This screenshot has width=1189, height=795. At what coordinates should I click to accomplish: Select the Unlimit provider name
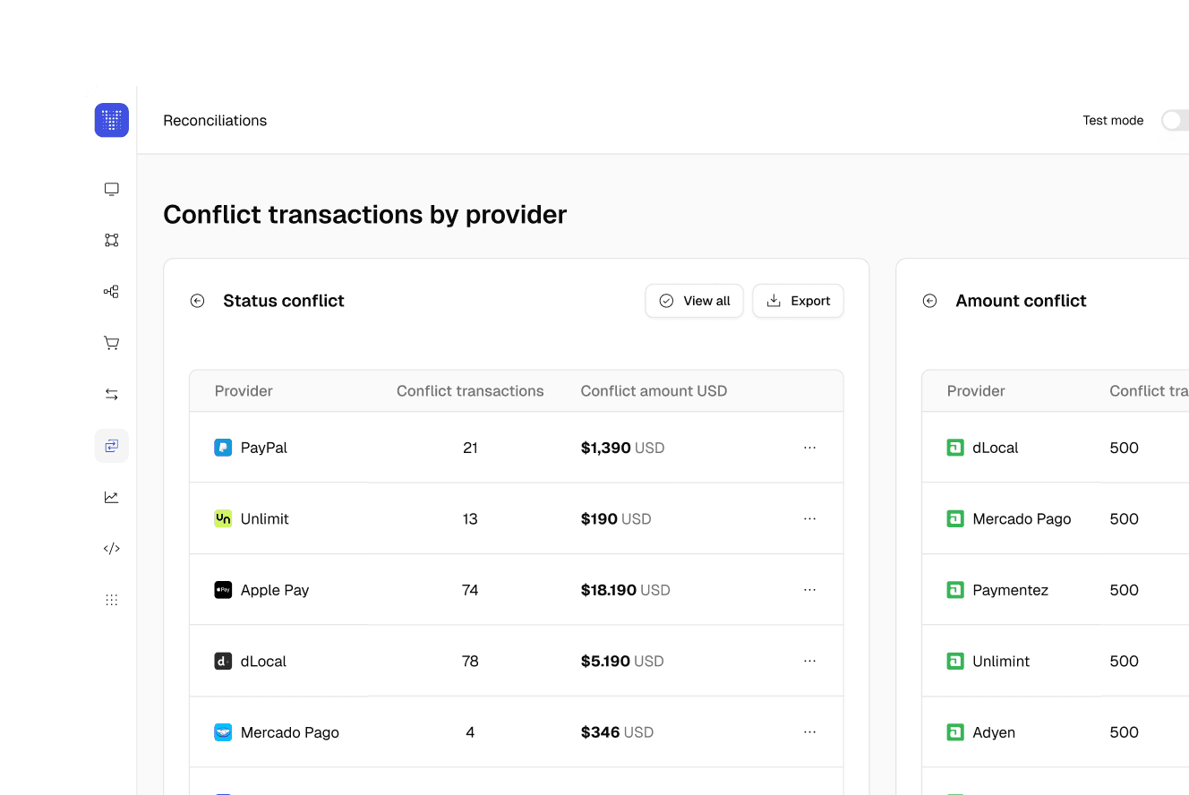265,518
